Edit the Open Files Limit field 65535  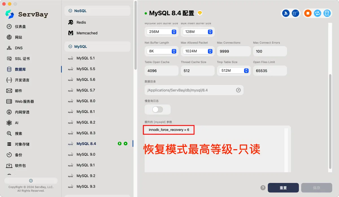tap(270, 71)
